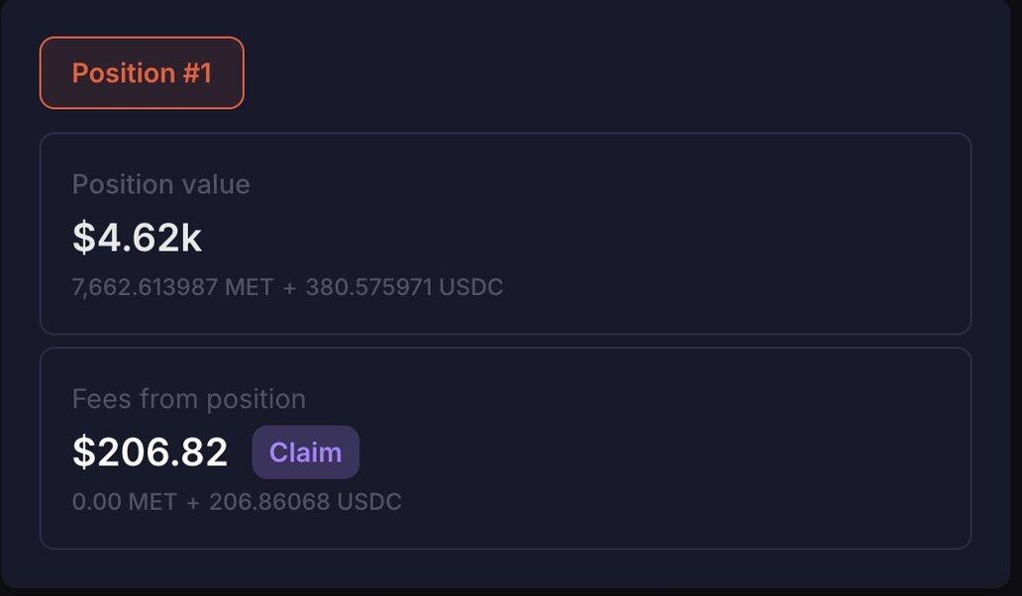The image size is (1022, 596).
Task: Click plus sign between MET and 380.575971
Action: [289, 288]
